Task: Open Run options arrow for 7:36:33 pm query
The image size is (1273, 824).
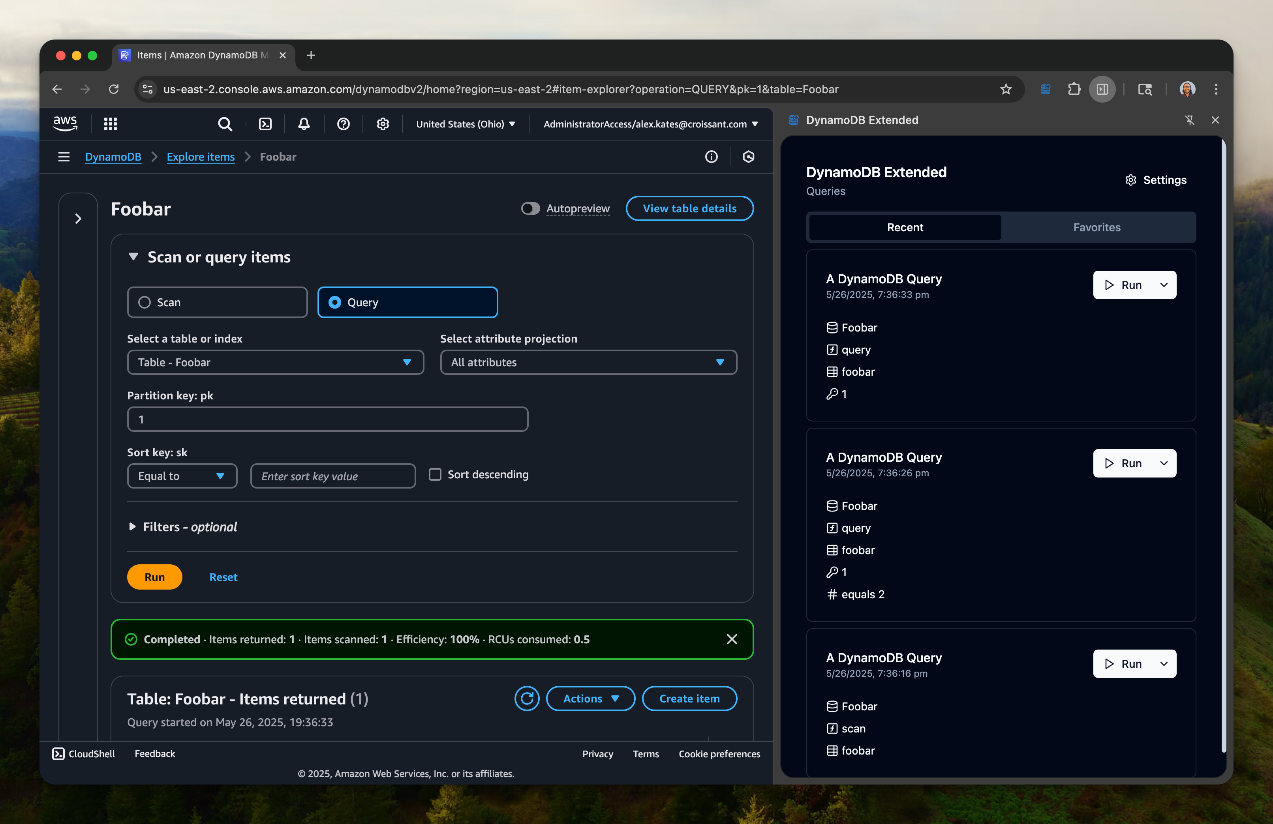Action: point(1164,285)
